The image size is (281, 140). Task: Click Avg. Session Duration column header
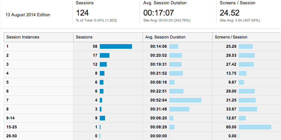coord(178,37)
